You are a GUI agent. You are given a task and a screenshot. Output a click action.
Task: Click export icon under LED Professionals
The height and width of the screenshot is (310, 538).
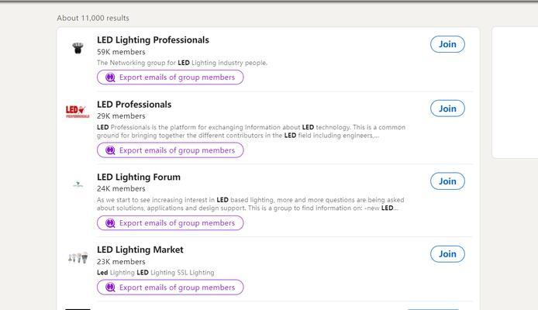tap(110, 150)
